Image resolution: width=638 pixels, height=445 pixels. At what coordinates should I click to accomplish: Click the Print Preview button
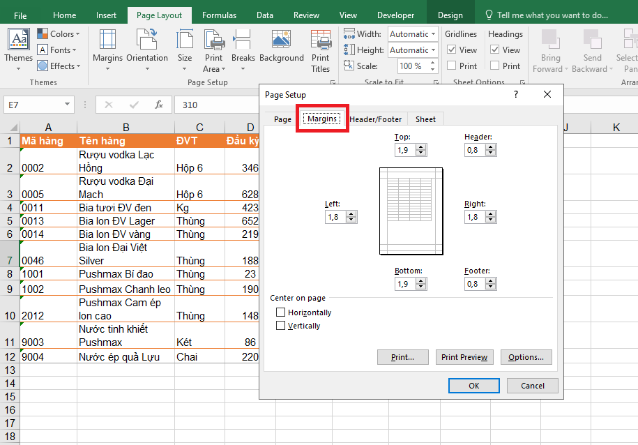point(464,357)
